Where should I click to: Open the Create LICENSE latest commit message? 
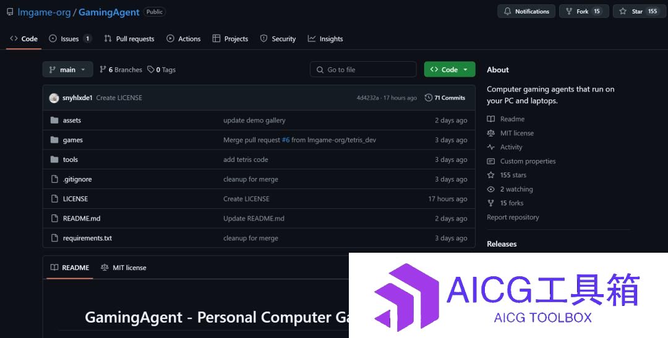point(119,98)
